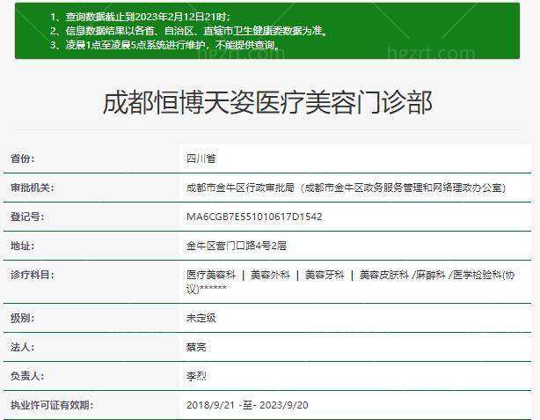
Task: Click the 诊疗科目 label
Action: [33, 276]
